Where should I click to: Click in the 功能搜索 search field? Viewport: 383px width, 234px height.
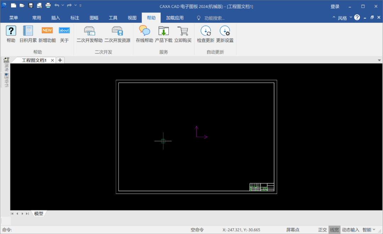(x=215, y=18)
